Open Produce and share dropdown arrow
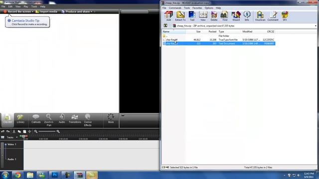Viewport: 319px width, 179px height. point(91,12)
